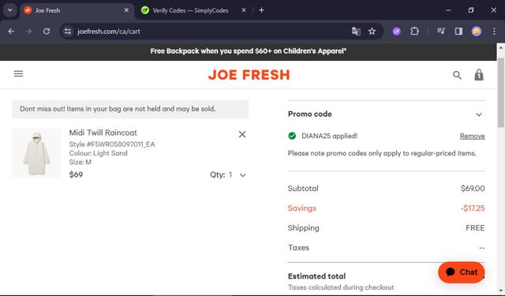This screenshot has width=505, height=296.
Task: Restore down the browser window
Action: 471,10
